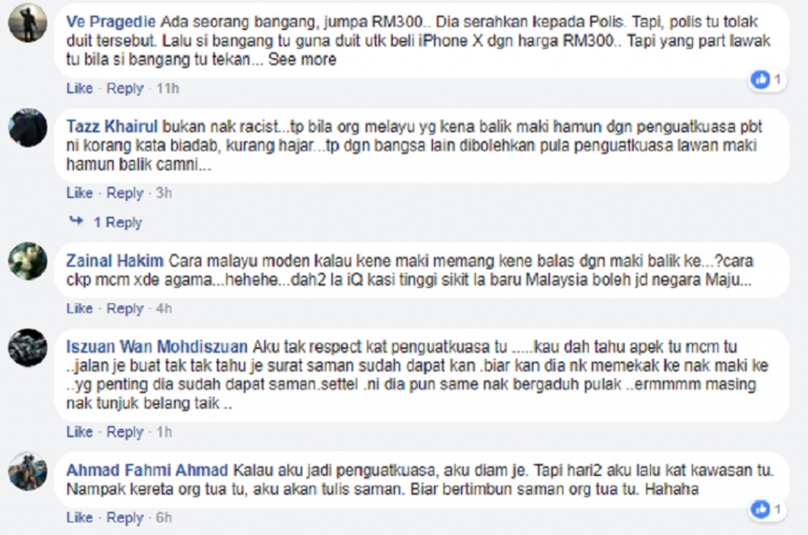
Task: Click the 11h timestamp on first comment
Action: pyautogui.click(x=167, y=88)
